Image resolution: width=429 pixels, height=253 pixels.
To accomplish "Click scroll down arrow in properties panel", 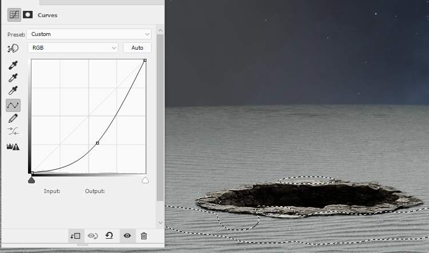I will 160,222.
